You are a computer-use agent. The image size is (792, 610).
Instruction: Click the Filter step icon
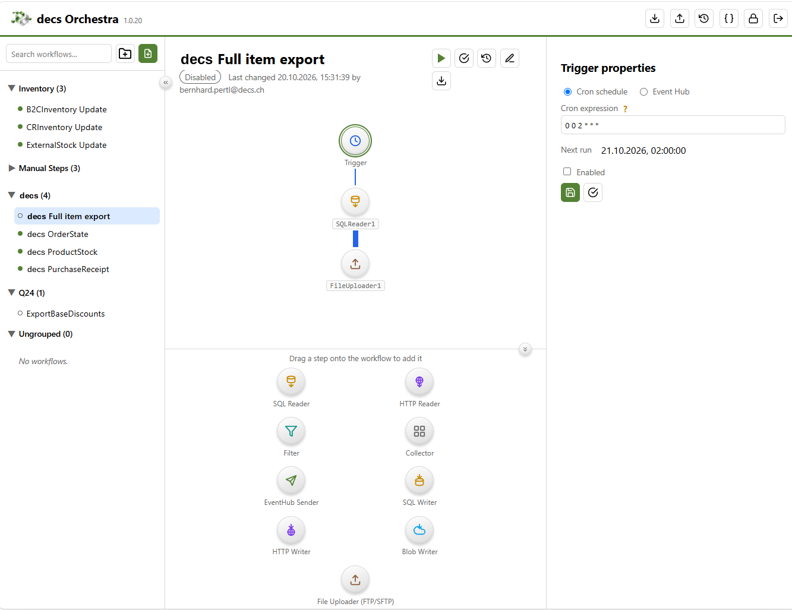coord(291,431)
